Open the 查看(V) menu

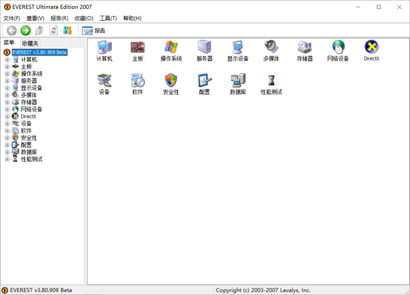[x=35, y=18]
